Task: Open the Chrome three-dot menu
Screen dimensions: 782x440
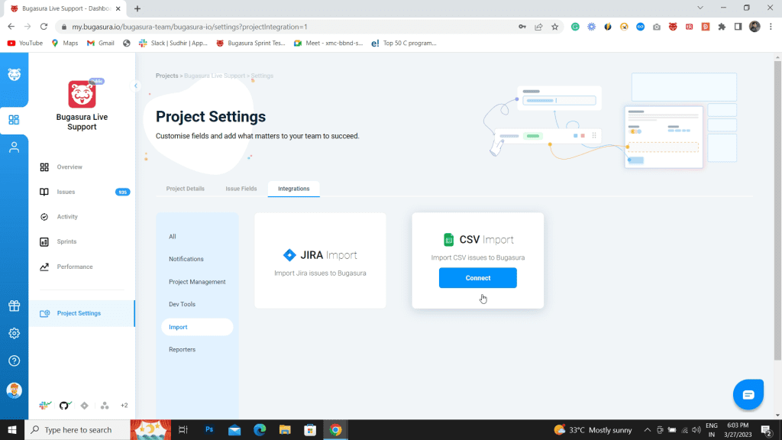Action: tap(771, 27)
